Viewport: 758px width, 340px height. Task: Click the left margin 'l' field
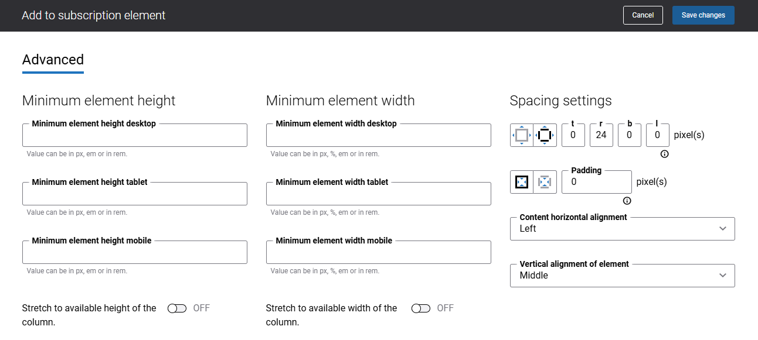pyautogui.click(x=658, y=135)
